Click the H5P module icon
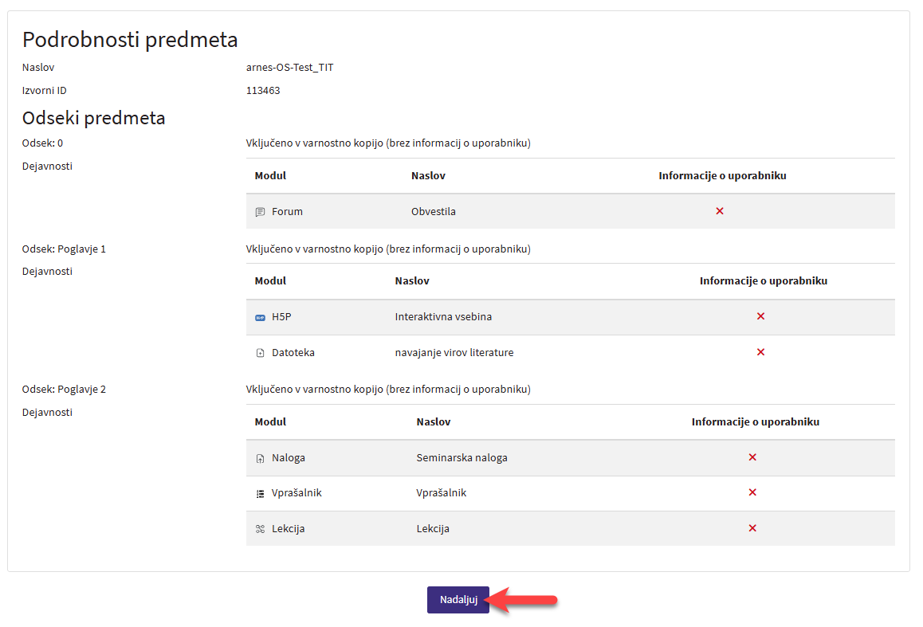This screenshot has height=627, width=923. pyautogui.click(x=260, y=317)
